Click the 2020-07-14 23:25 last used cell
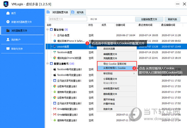Viewport: 187px width, 128px height. click(x=149, y=52)
